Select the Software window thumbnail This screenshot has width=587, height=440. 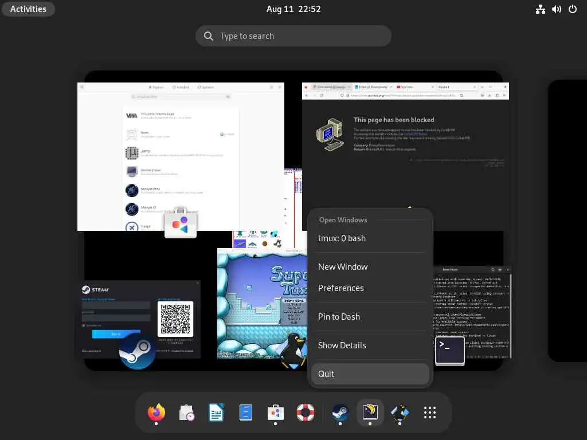(x=181, y=156)
